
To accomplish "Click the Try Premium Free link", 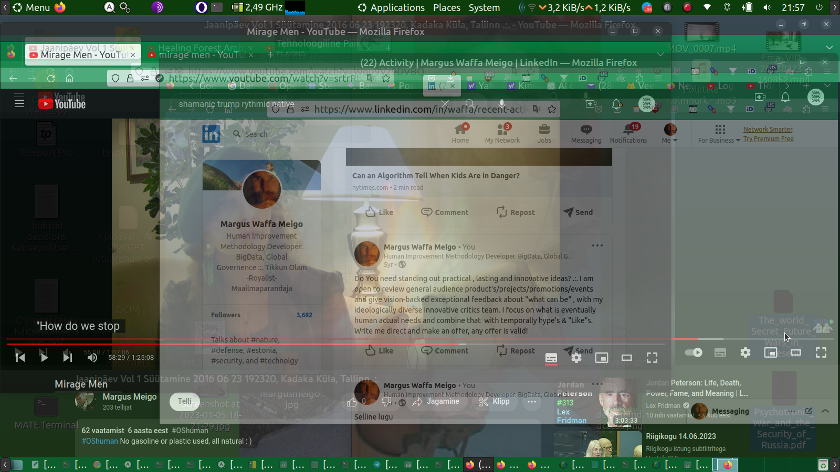I will (768, 139).
